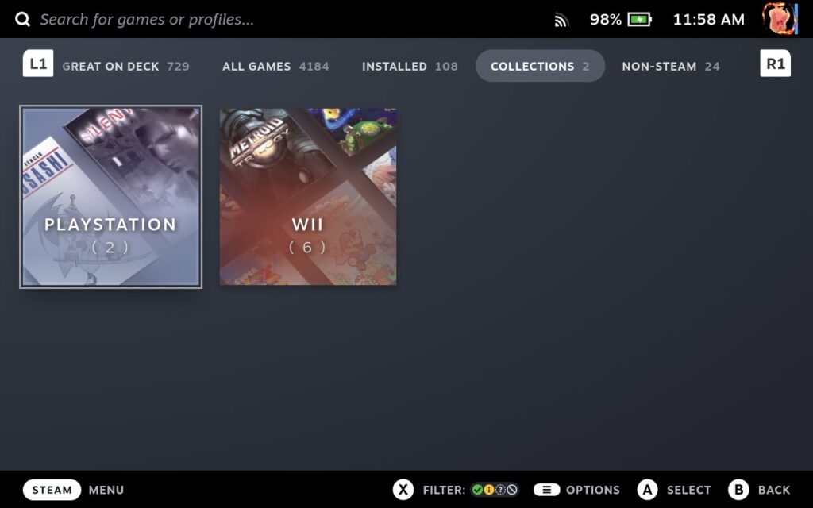
Task: Select the Collections tab
Action: click(x=540, y=66)
